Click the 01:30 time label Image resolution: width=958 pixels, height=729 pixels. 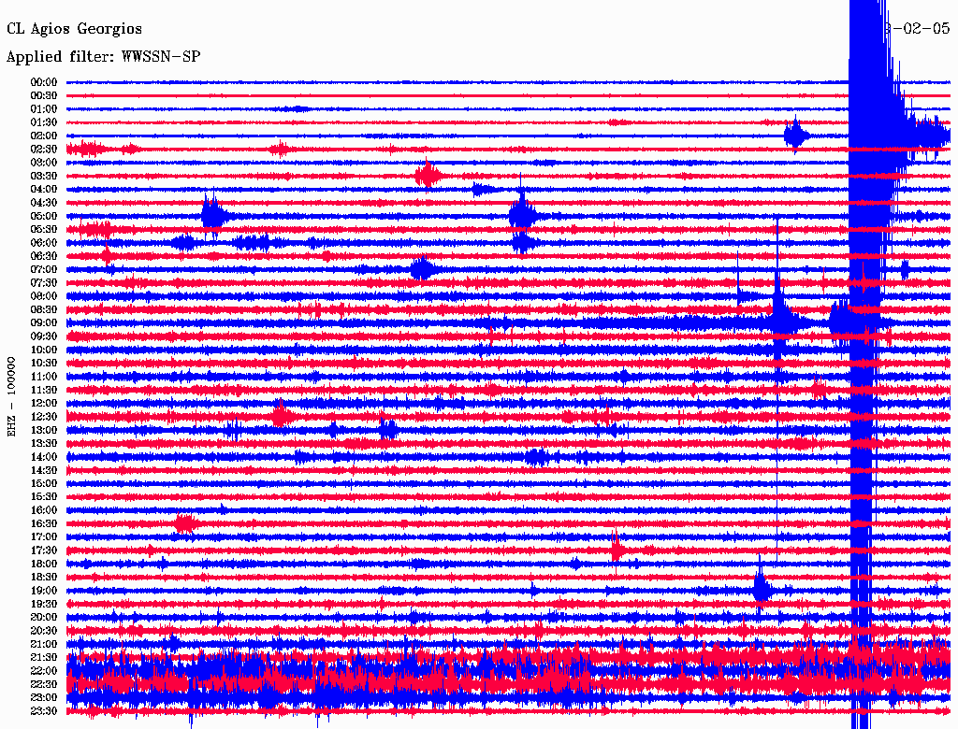pyautogui.click(x=44, y=122)
